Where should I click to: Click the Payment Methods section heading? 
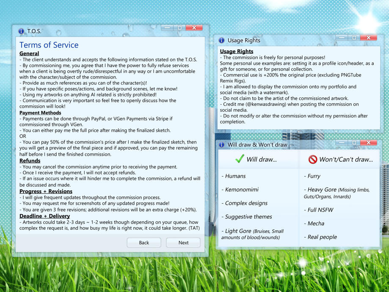tap(40, 113)
